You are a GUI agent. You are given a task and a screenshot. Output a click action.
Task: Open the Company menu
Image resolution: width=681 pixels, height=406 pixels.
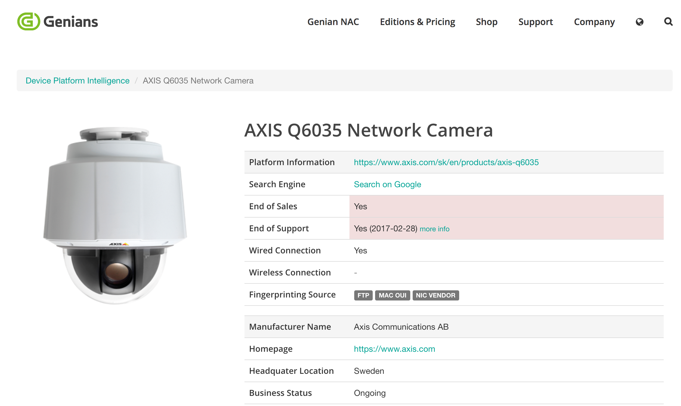tap(594, 22)
